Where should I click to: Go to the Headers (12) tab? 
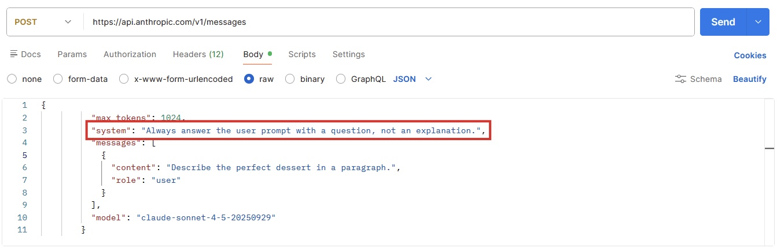coord(198,54)
